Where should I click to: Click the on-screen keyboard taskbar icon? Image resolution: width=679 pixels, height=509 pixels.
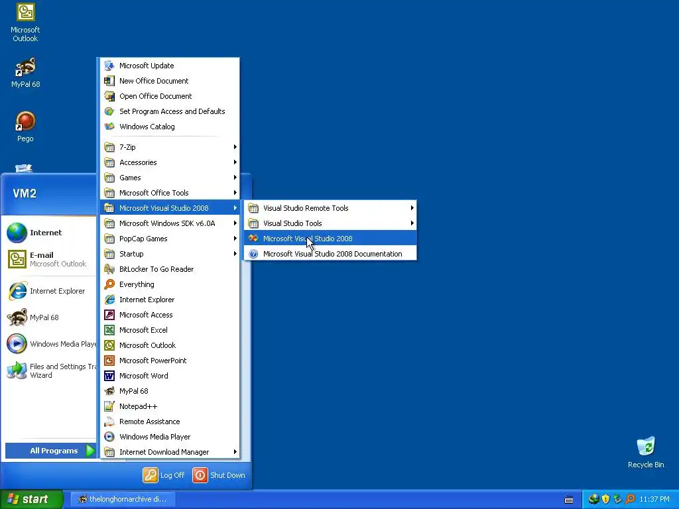tap(569, 500)
